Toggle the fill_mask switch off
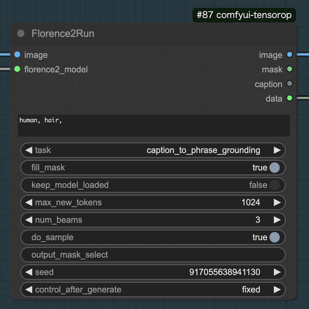The width and height of the screenshot is (309, 309). click(x=274, y=167)
